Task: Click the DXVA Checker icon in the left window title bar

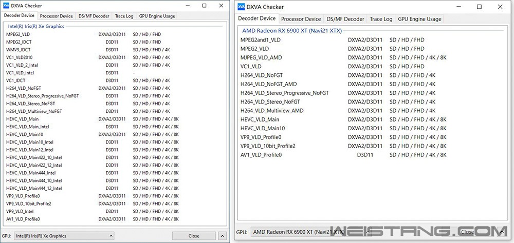Action: pos(6,6)
